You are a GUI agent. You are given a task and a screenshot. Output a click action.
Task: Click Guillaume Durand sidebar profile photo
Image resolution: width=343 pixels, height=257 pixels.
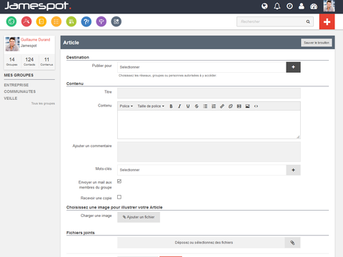tap(12, 44)
